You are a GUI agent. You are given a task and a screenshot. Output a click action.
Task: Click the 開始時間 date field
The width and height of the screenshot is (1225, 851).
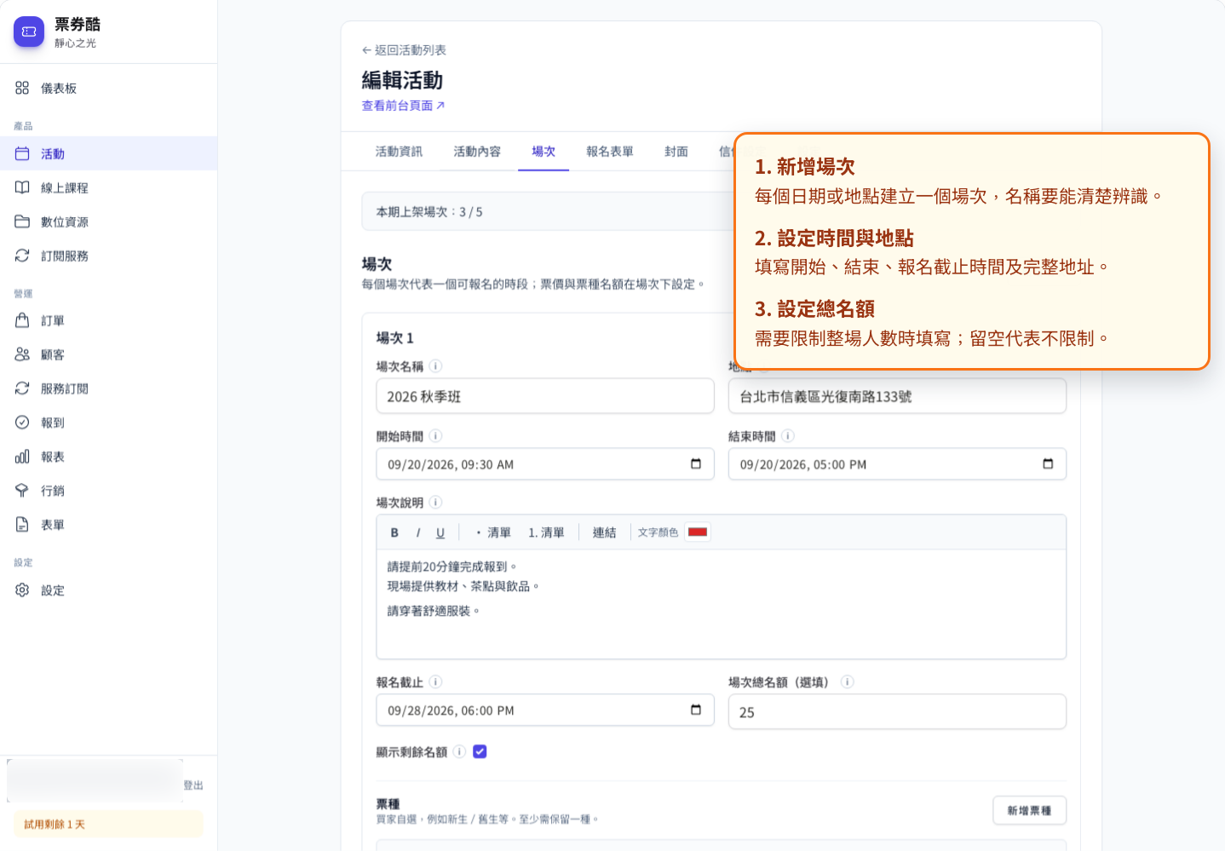pos(545,464)
